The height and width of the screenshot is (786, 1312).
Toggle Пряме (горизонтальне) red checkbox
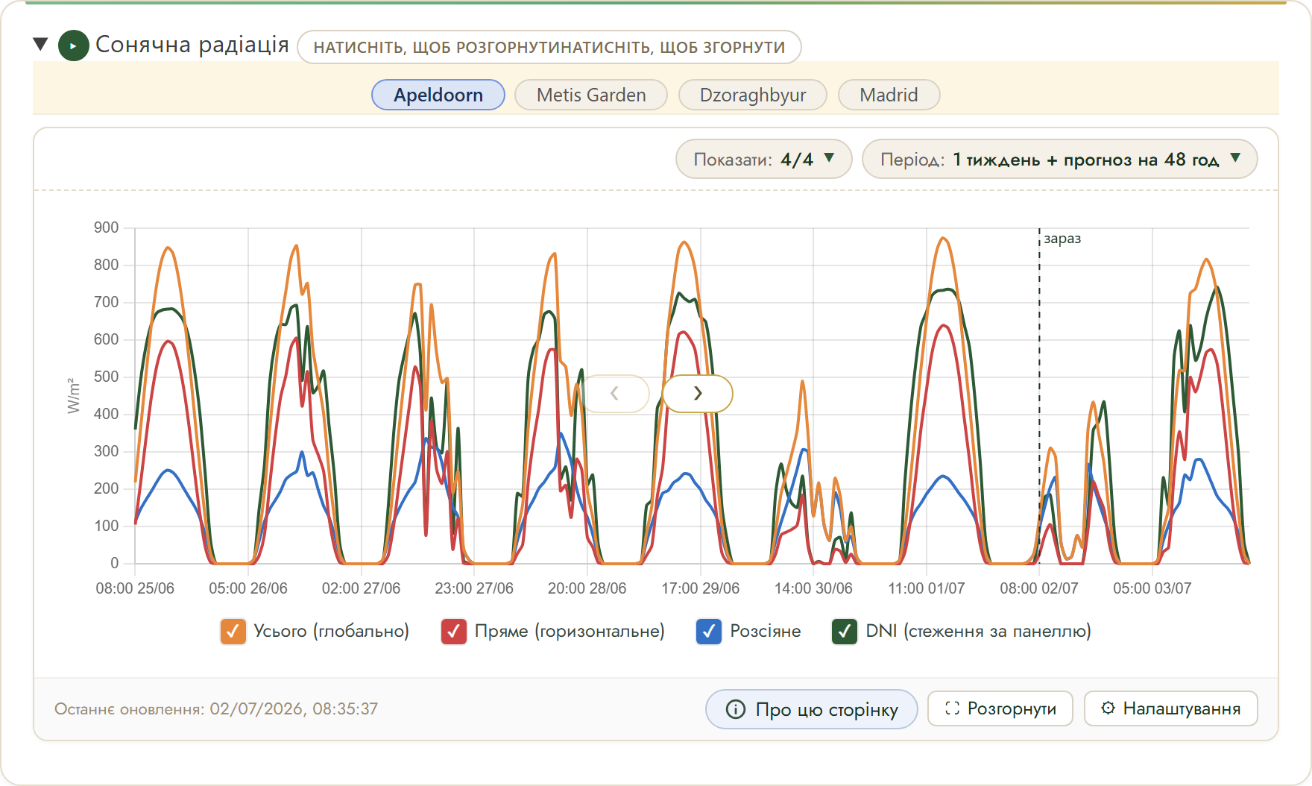click(454, 632)
